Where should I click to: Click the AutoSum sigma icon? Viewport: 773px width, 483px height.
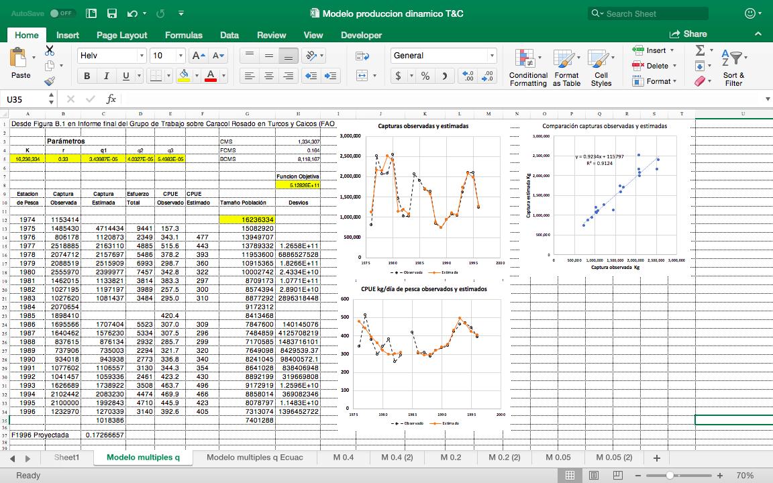pos(700,50)
